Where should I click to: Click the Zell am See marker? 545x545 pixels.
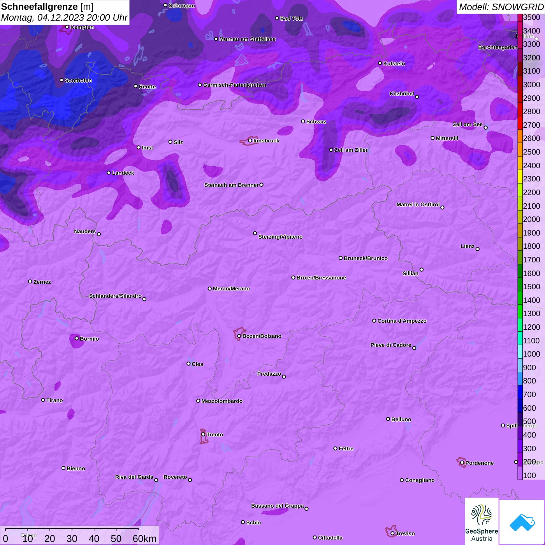point(486,128)
